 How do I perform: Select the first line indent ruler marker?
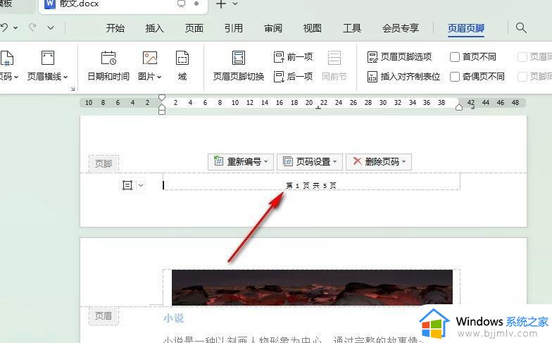[162, 97]
